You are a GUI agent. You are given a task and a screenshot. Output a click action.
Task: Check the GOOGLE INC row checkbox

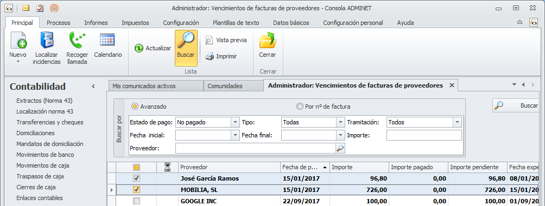coord(137,201)
